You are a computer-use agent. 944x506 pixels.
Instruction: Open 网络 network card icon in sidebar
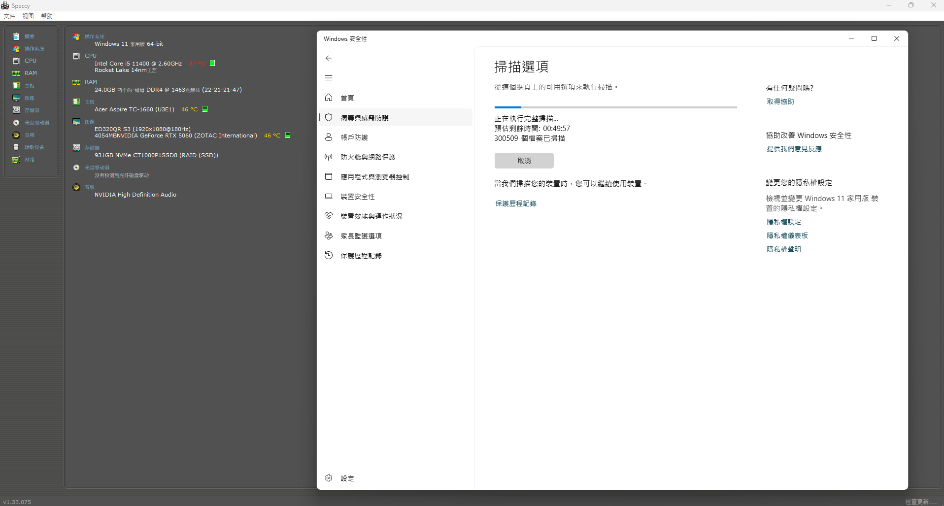(16, 160)
